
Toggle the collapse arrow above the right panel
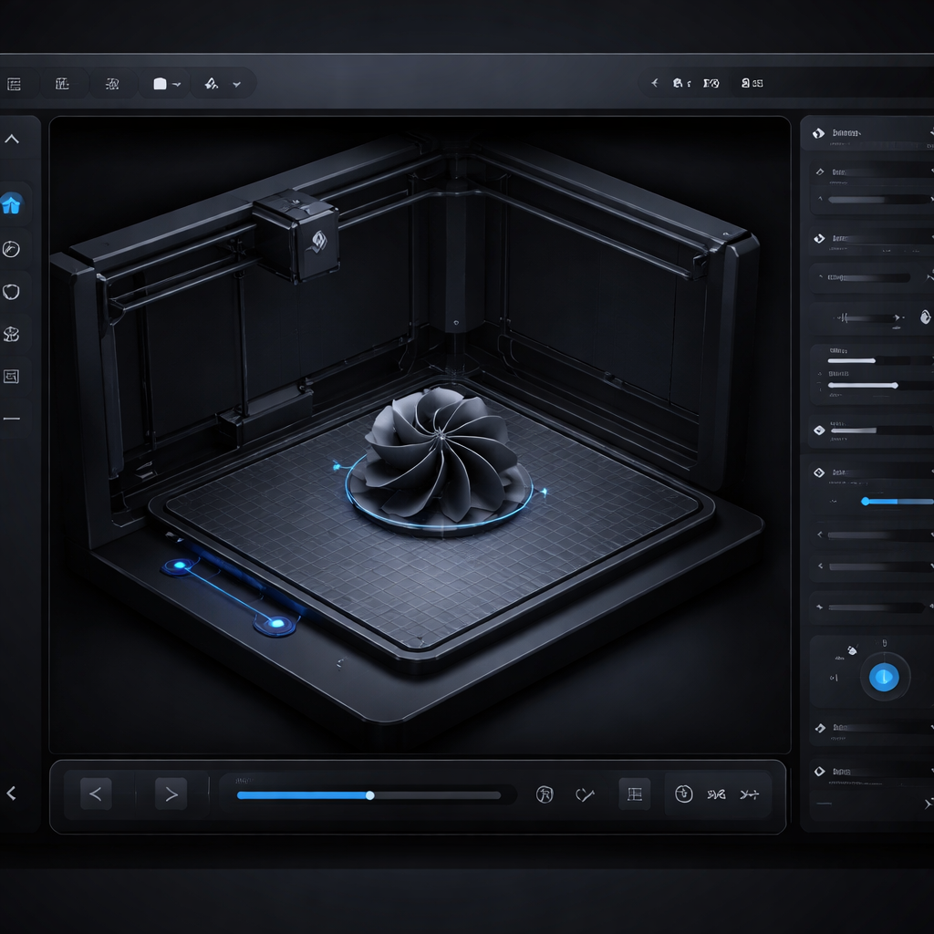[x=12, y=139]
